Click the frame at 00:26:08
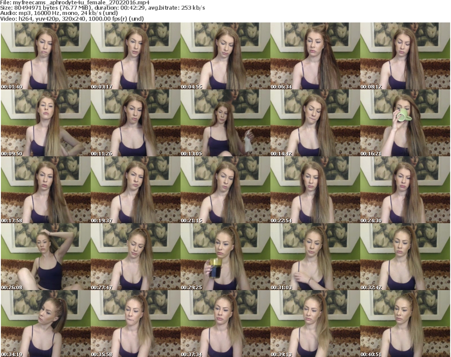 (45, 257)
